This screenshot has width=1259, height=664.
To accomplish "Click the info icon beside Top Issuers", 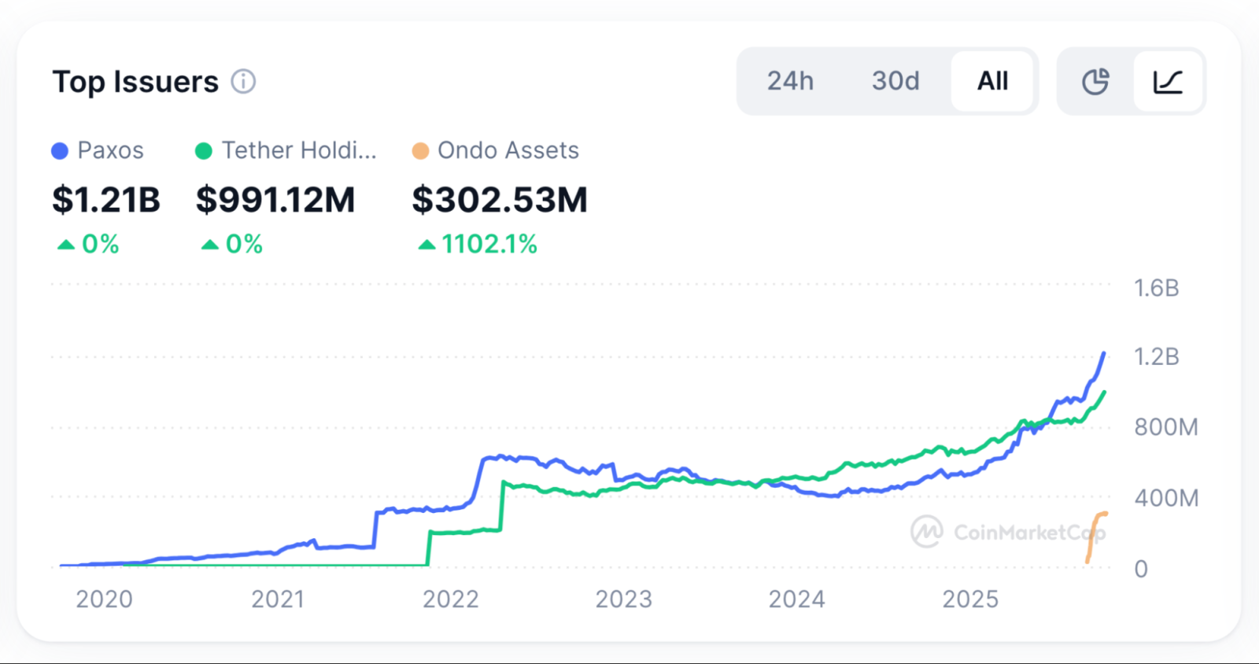I will 243,81.
